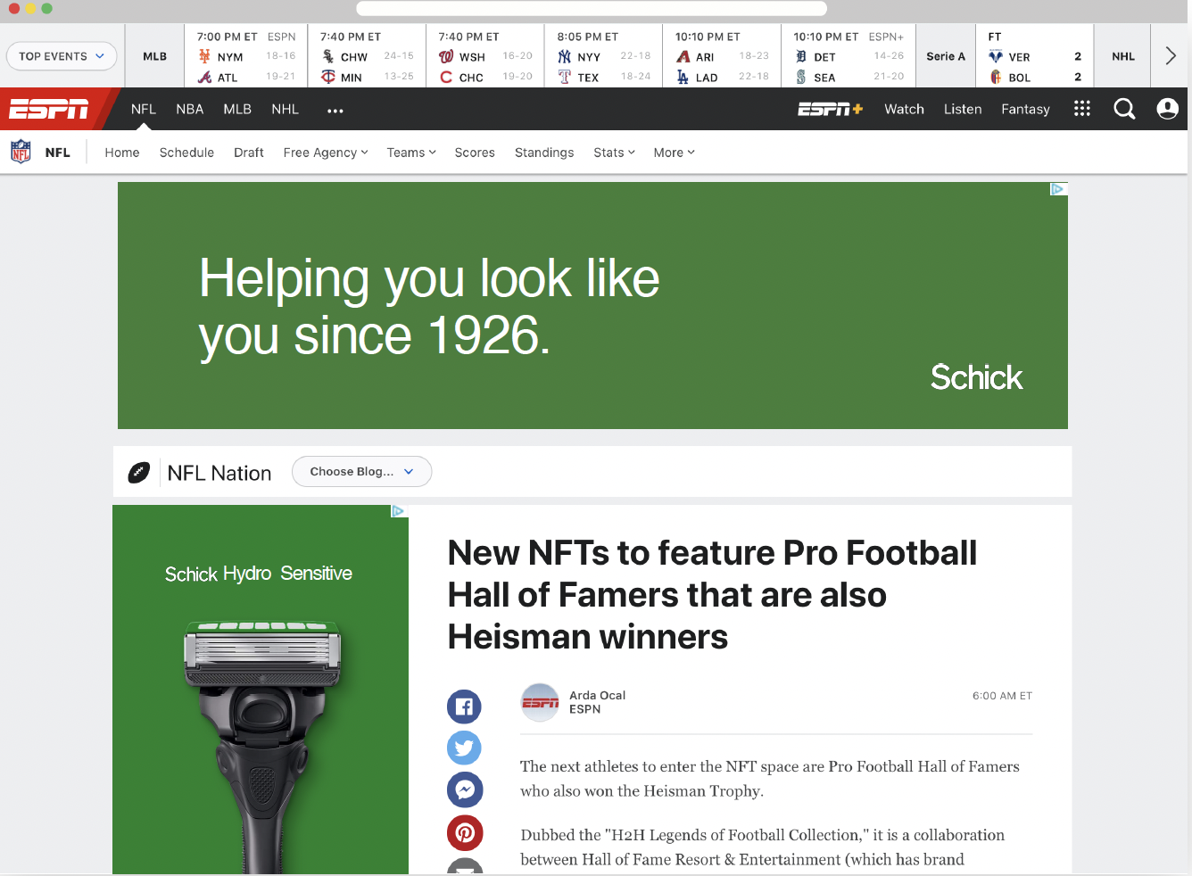Screen dimensions: 1192x876
Task: Click author name Arda Ocal
Action: coord(597,695)
